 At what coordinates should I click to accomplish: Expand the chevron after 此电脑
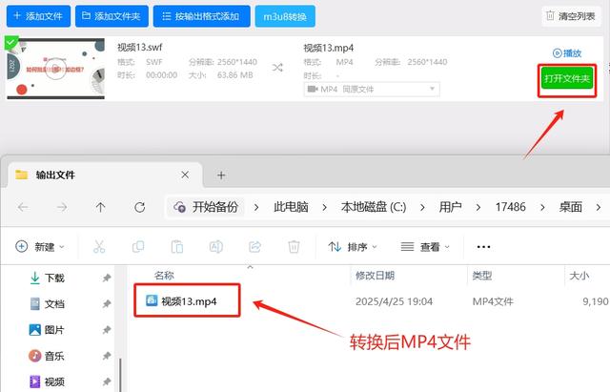point(324,208)
